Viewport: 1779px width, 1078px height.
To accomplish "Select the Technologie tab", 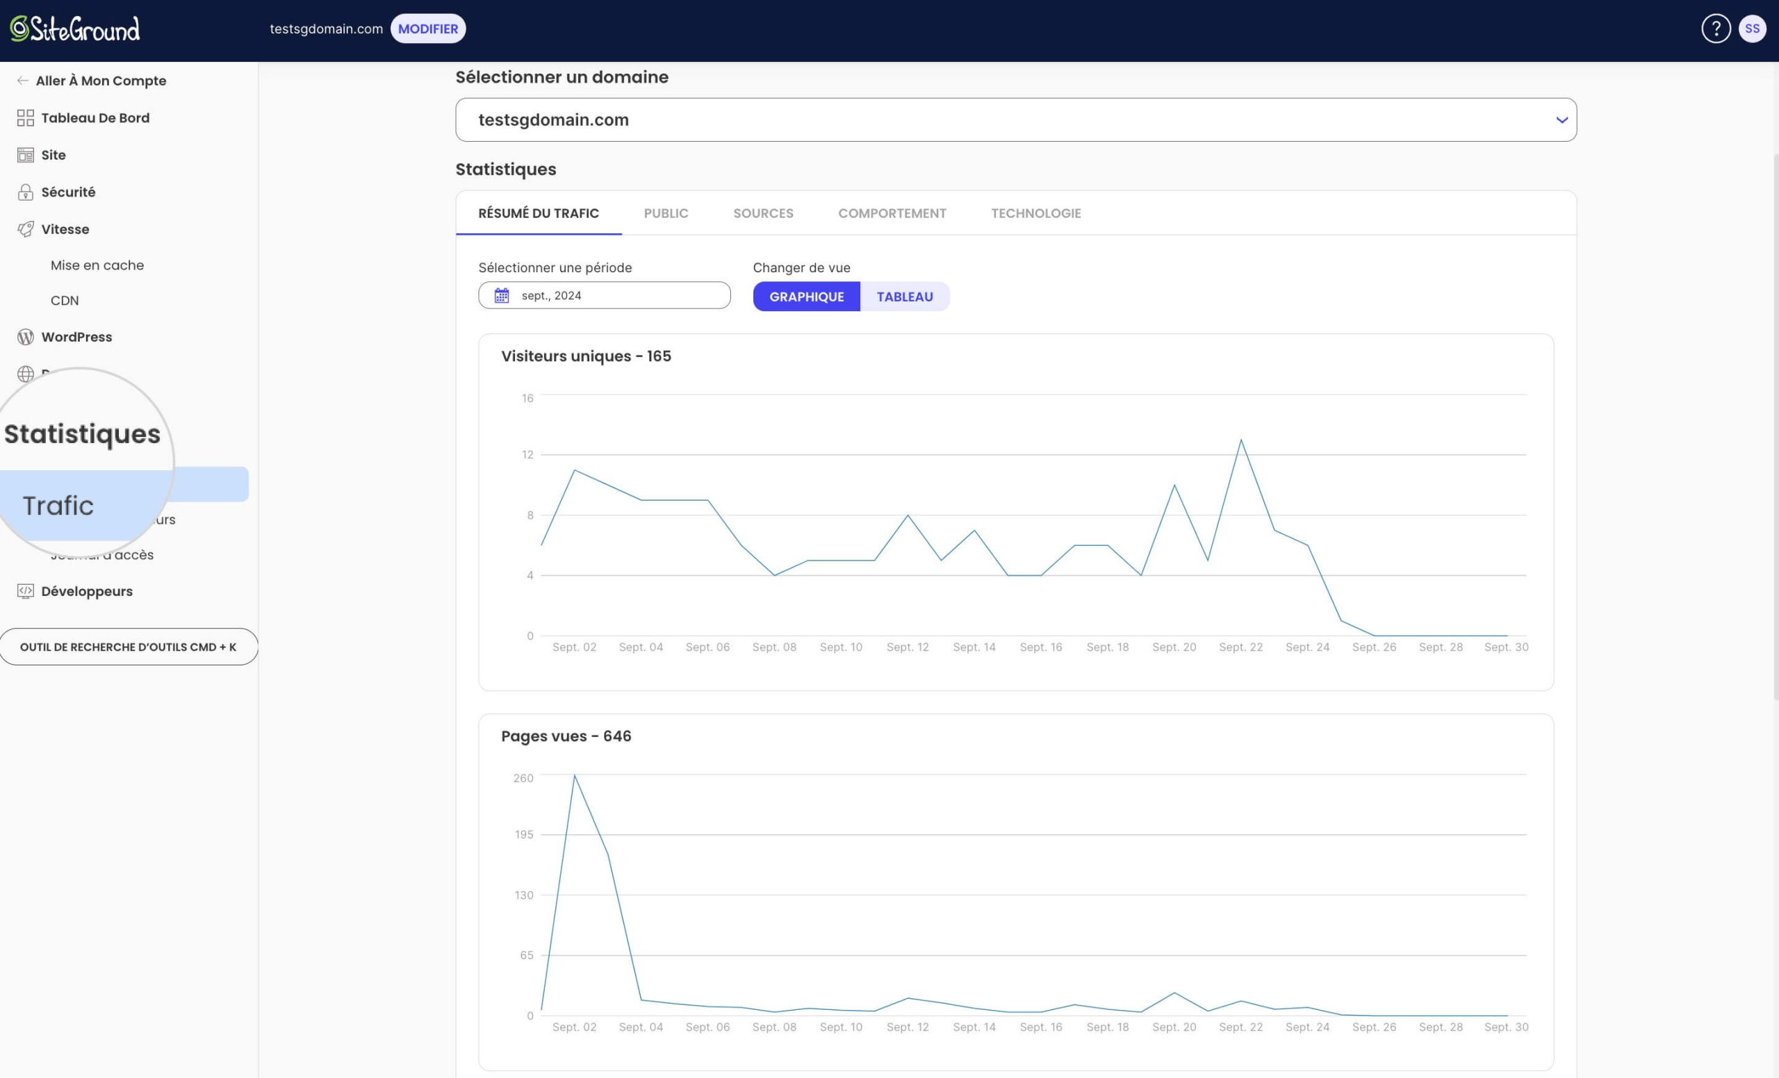I will 1035,213.
